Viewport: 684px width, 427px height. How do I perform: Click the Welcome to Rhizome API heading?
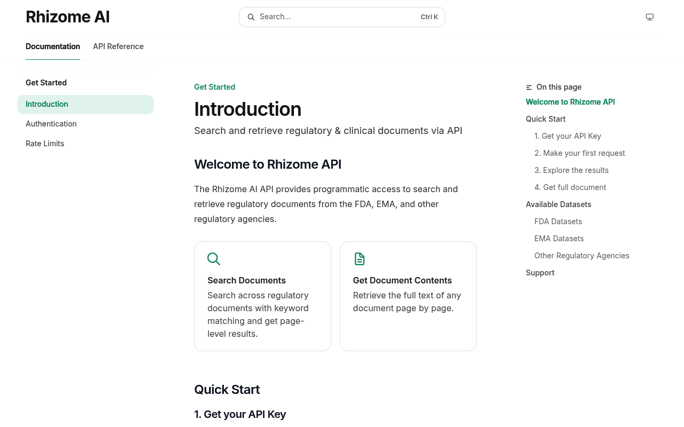pyautogui.click(x=268, y=164)
